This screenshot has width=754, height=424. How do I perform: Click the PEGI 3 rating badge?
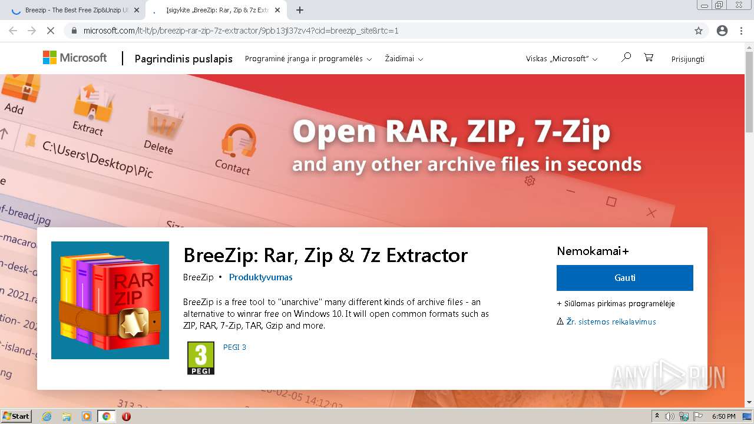[201, 358]
